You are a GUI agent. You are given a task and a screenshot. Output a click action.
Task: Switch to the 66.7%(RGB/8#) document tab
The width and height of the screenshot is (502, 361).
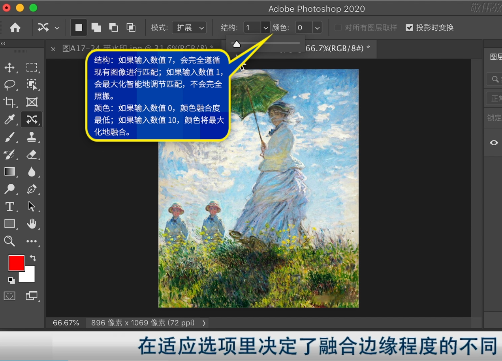click(338, 49)
